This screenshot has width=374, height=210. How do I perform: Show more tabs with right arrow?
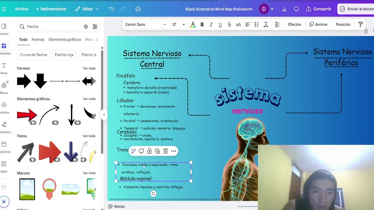click(x=97, y=39)
